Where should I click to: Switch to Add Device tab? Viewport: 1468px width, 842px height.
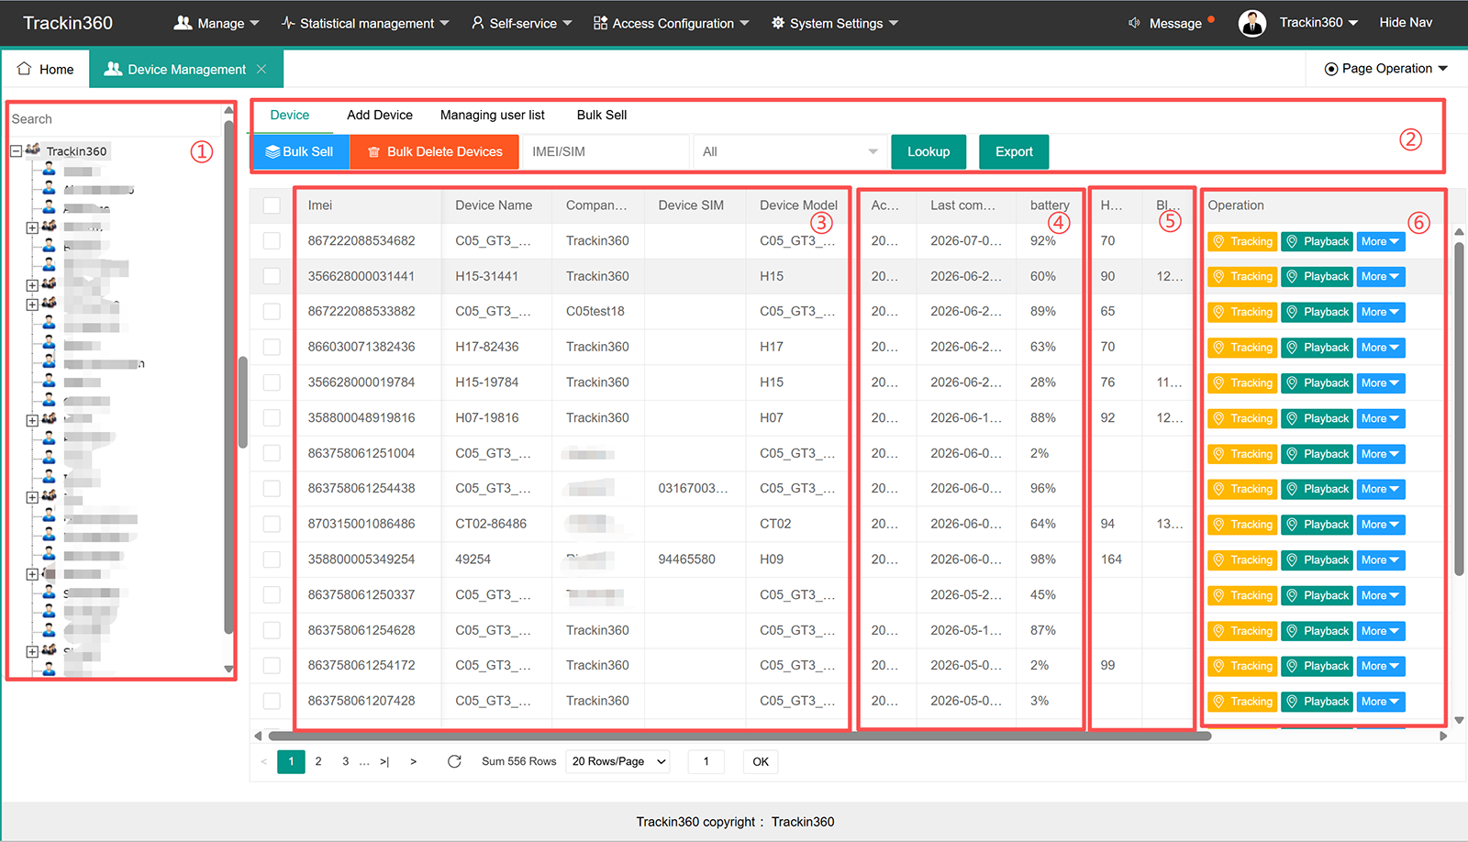click(380, 115)
